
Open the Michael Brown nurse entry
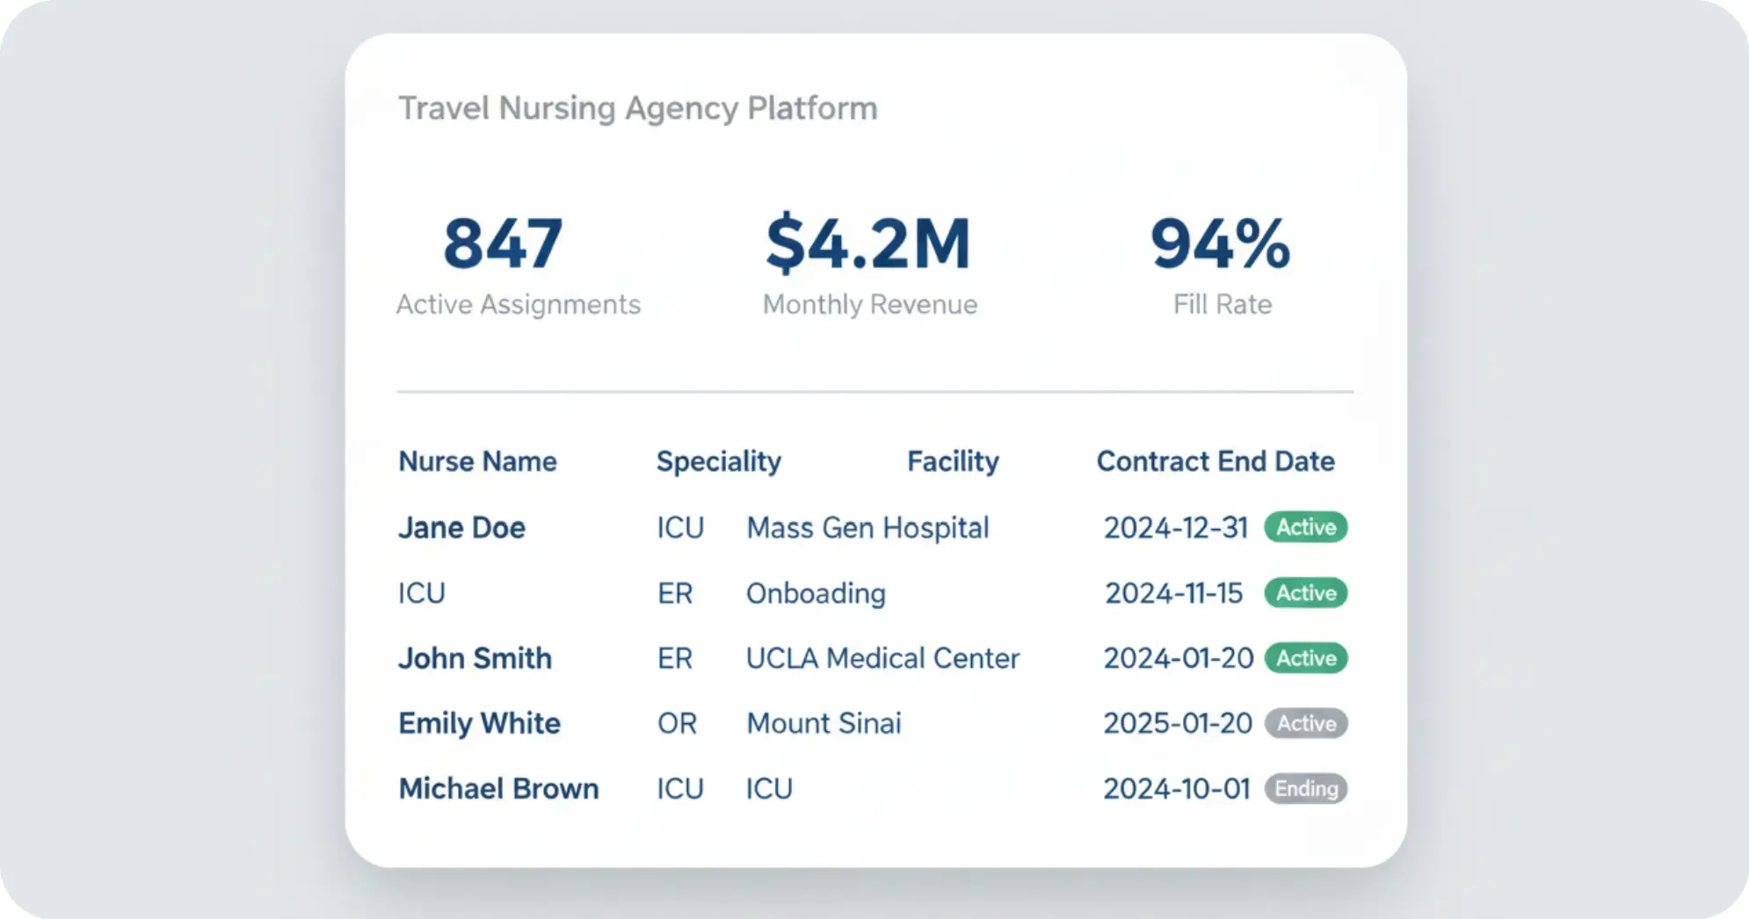(499, 788)
